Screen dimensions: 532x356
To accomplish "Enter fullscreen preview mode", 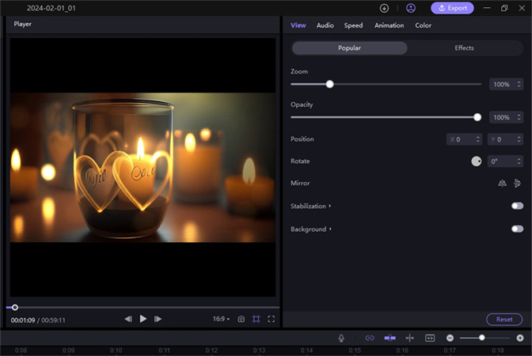I will coord(271,319).
